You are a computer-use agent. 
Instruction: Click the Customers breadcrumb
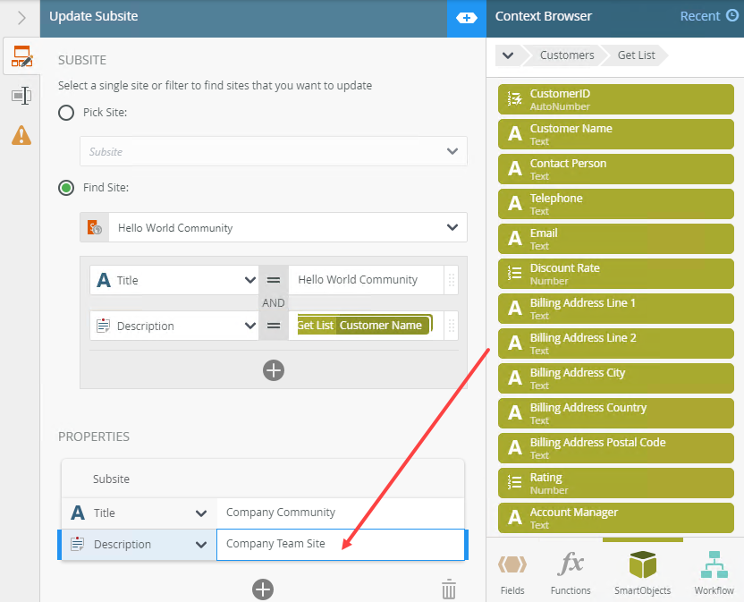tap(566, 55)
